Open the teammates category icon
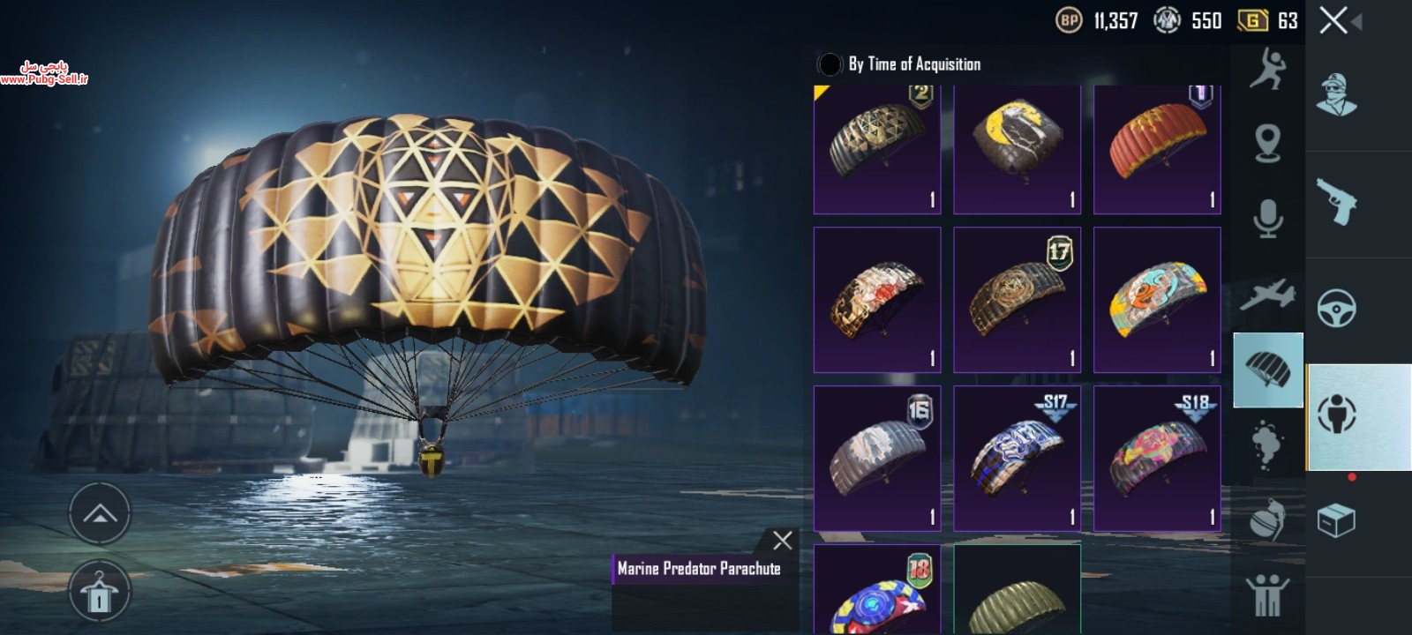Viewport: 1412px width, 635px height. point(1268,596)
